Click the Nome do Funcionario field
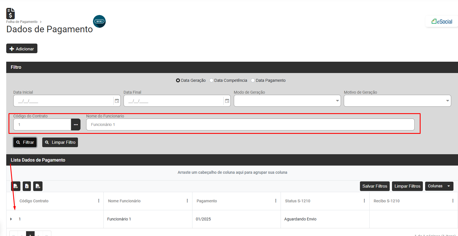Viewport: 458px width, 236px height. click(x=250, y=125)
